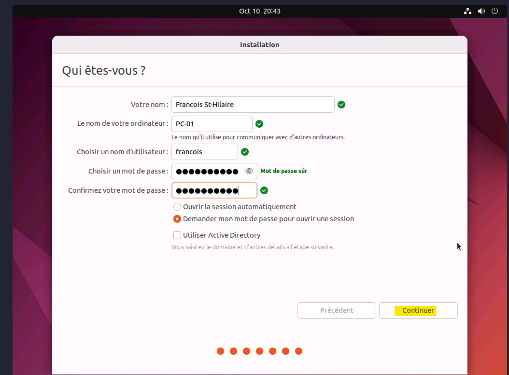This screenshot has height=375, width=509.
Task: Click the Confirmez votre mot de passe field
Action: pyautogui.click(x=214, y=190)
